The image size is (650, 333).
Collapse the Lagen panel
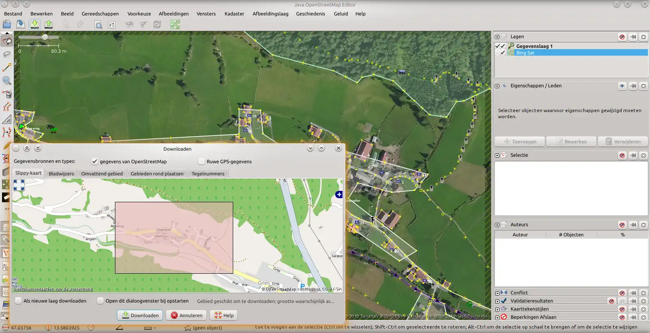click(497, 37)
